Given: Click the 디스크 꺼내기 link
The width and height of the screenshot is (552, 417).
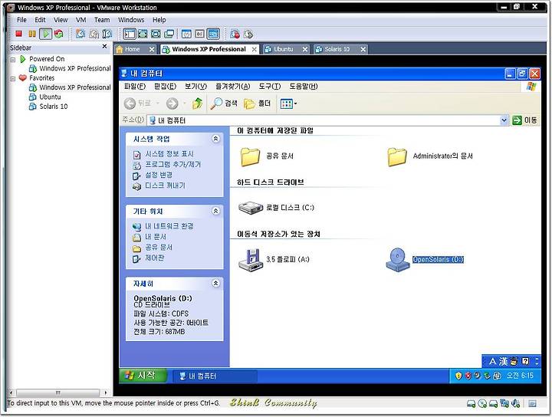Looking at the screenshot, I should tap(165, 186).
